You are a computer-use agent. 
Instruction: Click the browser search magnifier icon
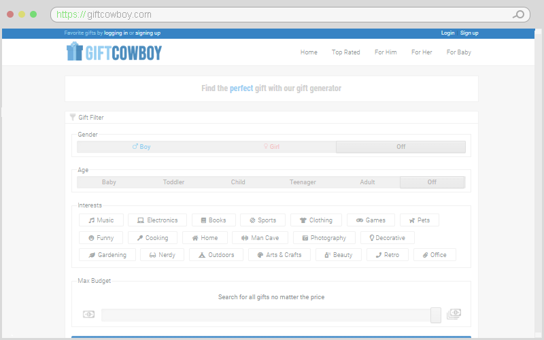519,14
